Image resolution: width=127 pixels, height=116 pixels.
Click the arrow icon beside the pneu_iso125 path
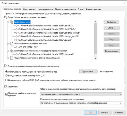16,33
